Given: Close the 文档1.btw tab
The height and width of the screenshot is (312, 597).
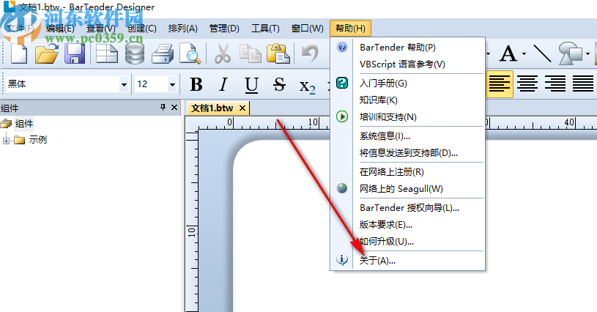Looking at the screenshot, I should pos(242,108).
